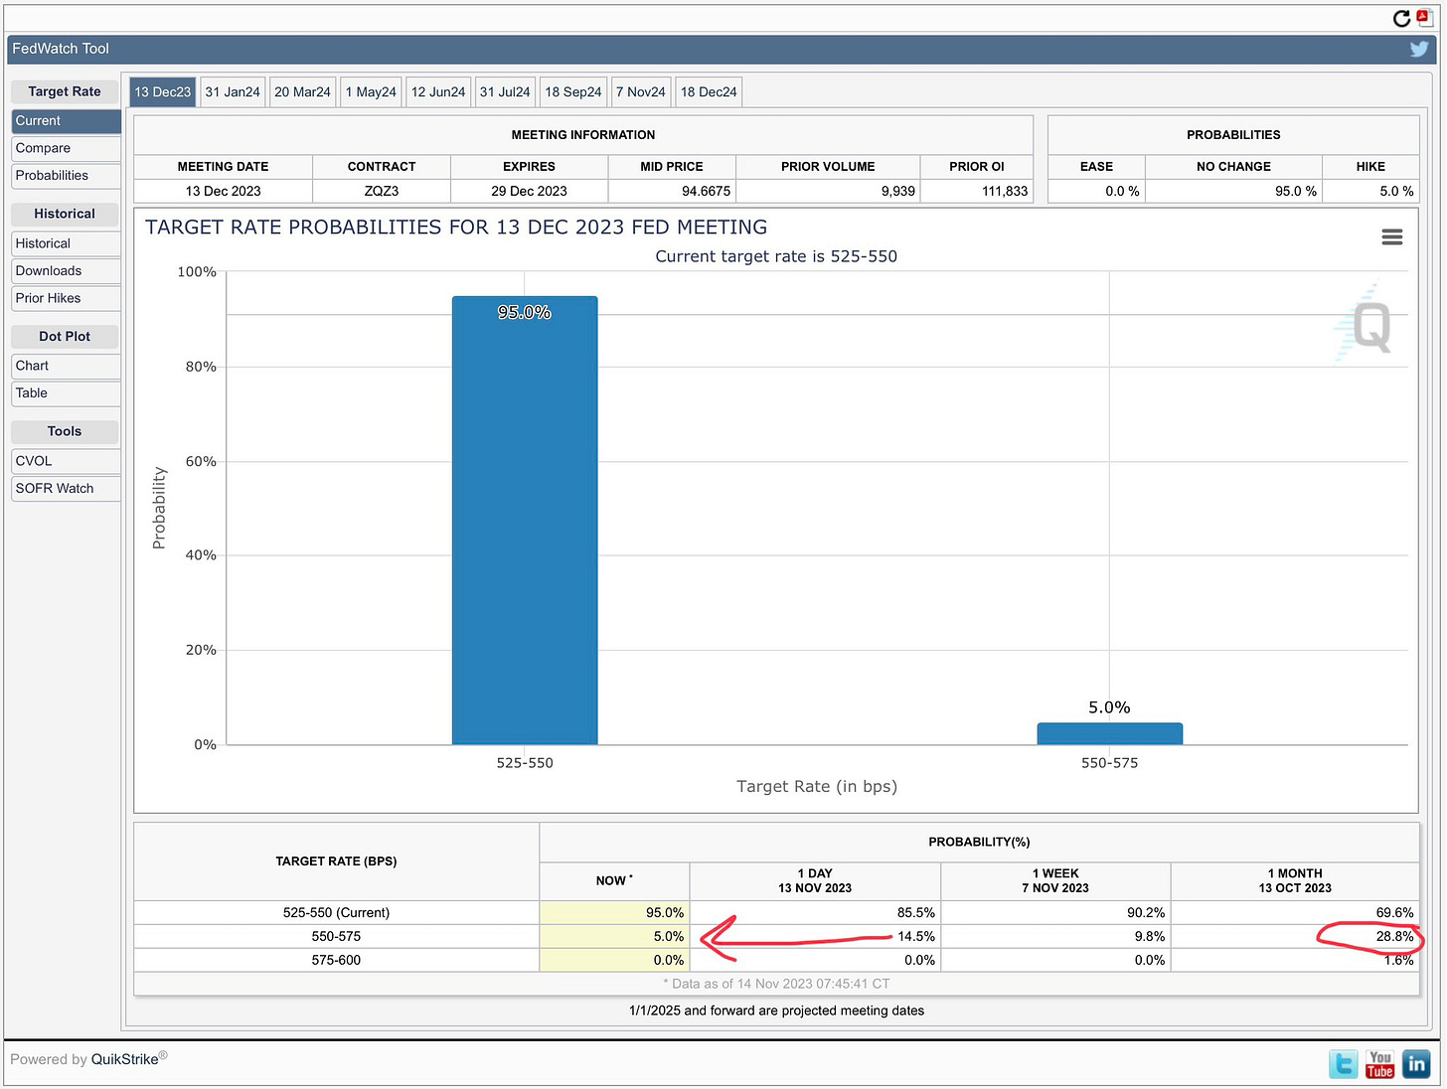This screenshot has width=1447, height=1089.
Task: Click the PDF export icon
Action: click(1423, 17)
